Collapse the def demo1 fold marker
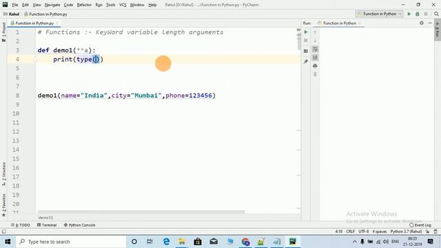This screenshot has width=441, height=248. 35,50
